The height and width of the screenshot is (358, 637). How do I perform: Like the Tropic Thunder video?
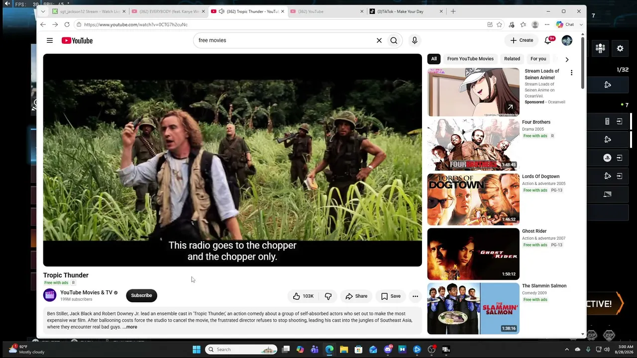coord(303,296)
